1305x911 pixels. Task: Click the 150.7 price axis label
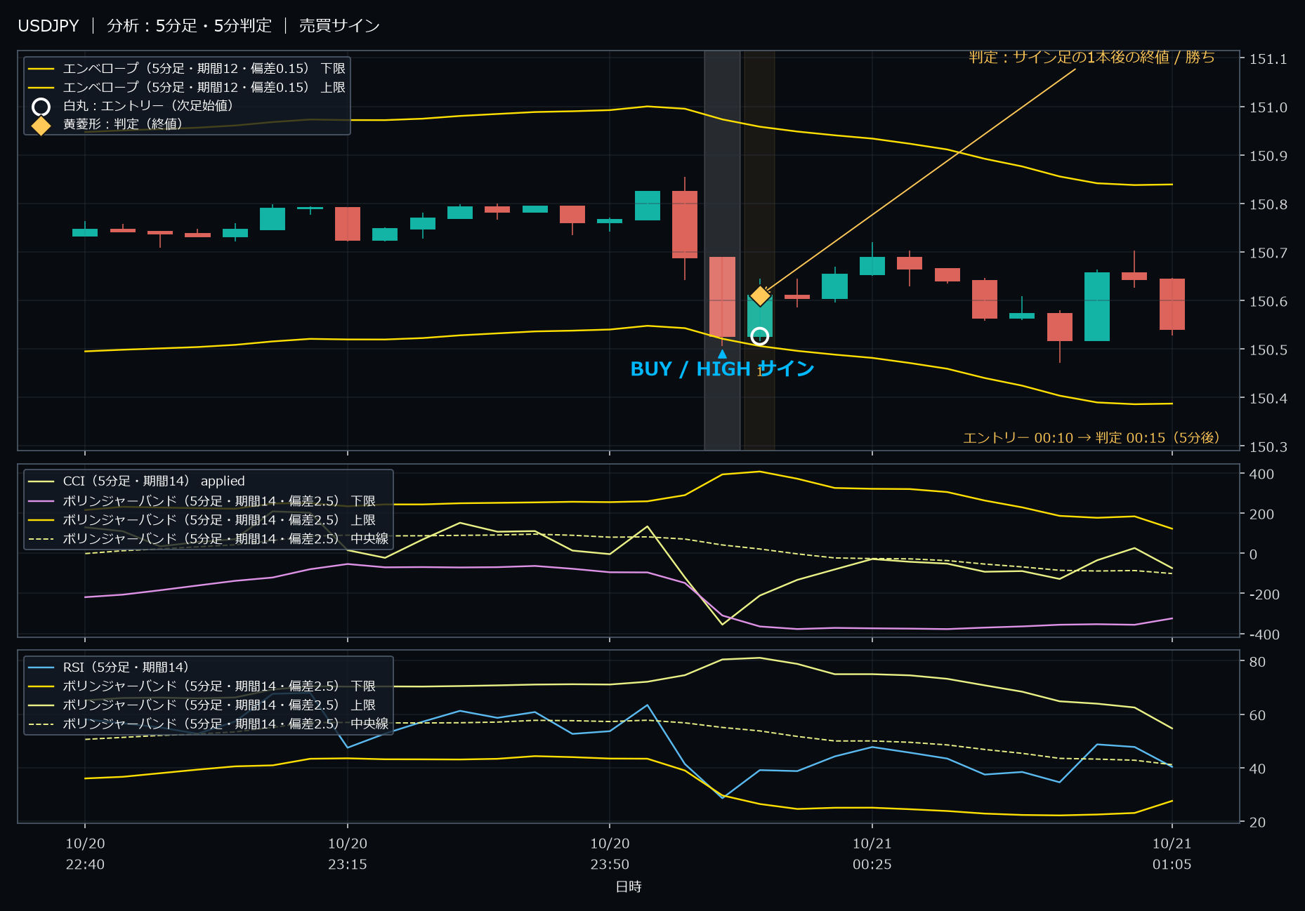(x=1268, y=253)
